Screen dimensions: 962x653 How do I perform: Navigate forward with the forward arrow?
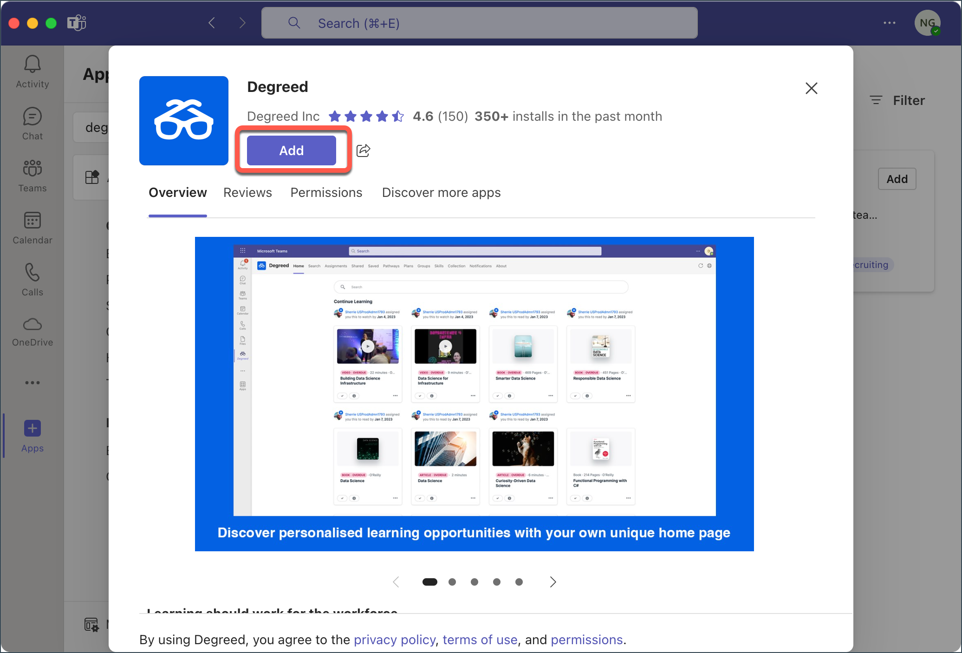242,23
